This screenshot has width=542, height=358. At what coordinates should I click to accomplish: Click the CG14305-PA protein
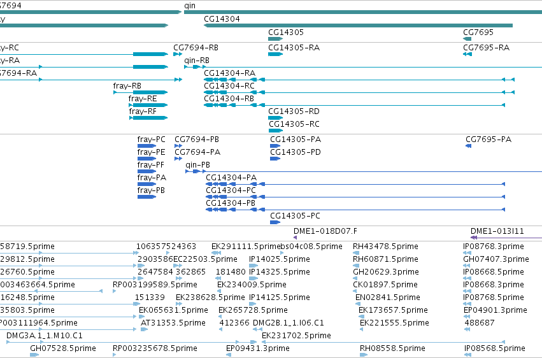[275, 146]
